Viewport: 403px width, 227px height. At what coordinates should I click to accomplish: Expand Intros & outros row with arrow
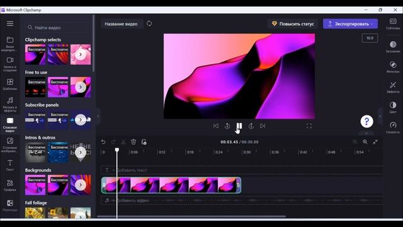81,153
